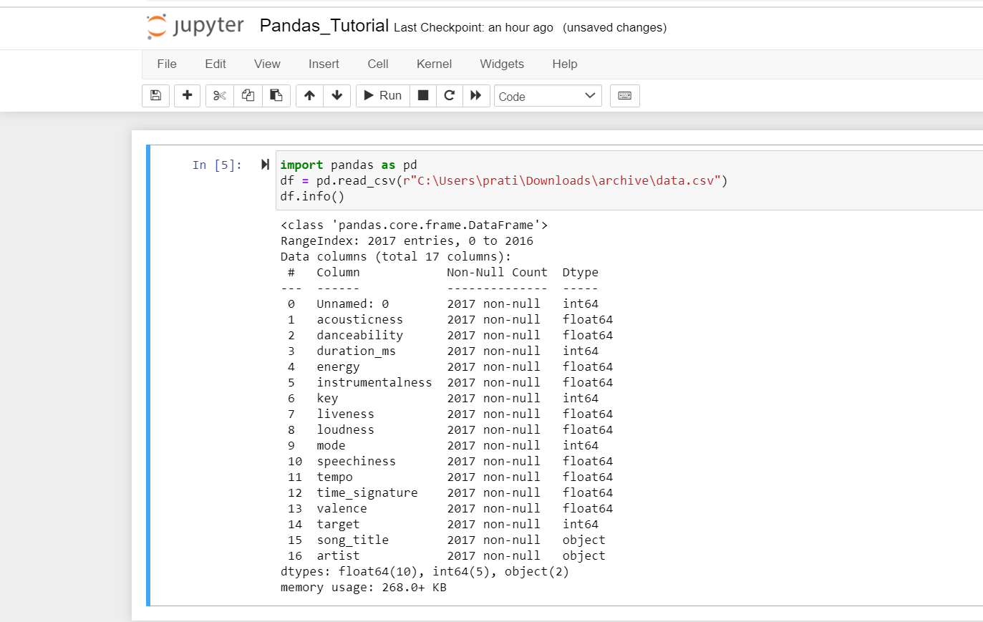
Task: Copy selected cells
Action: 248,95
